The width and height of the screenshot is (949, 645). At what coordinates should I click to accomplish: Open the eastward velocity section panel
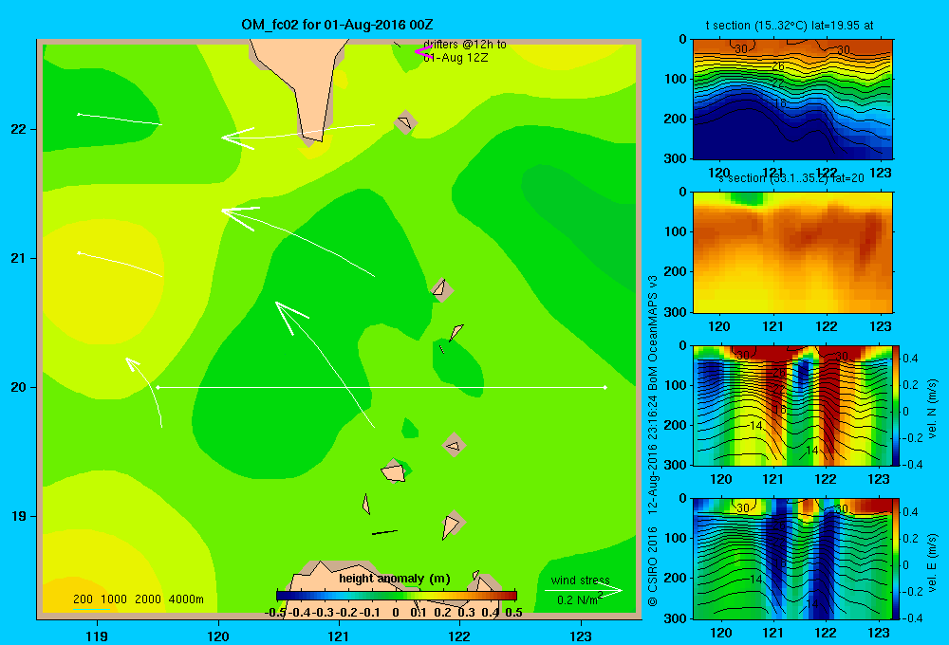tap(791, 559)
